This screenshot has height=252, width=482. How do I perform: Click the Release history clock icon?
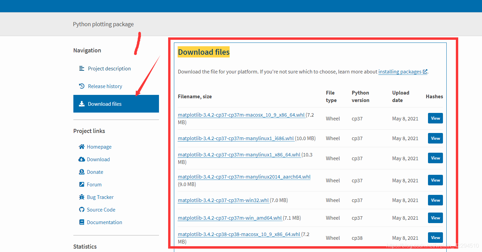coord(82,86)
